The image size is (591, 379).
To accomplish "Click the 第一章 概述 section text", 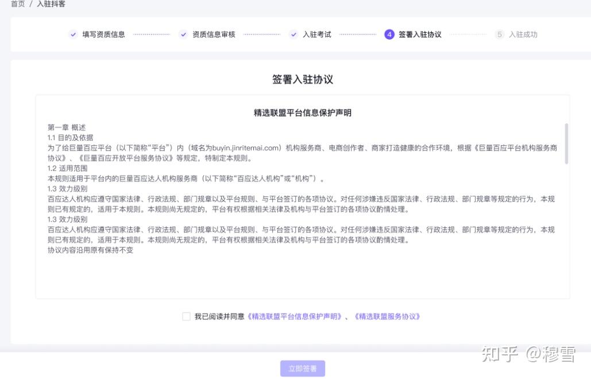I will 67,127.
